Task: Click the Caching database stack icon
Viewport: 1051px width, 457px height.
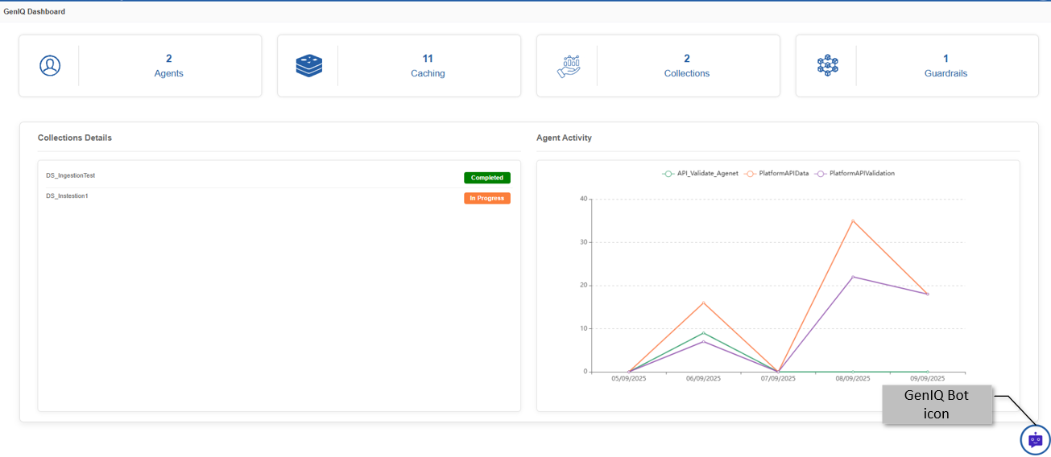Action: [x=308, y=65]
